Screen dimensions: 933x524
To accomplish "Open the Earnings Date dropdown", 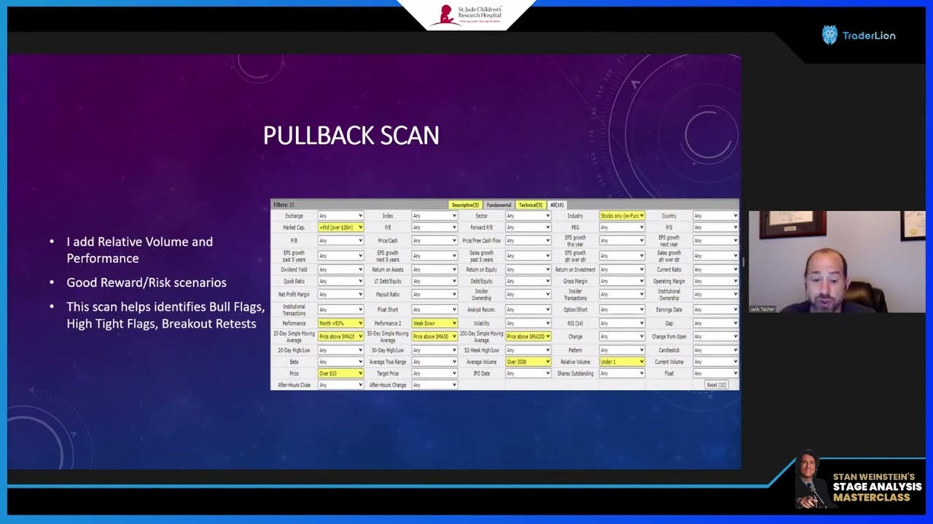I will pos(716,310).
